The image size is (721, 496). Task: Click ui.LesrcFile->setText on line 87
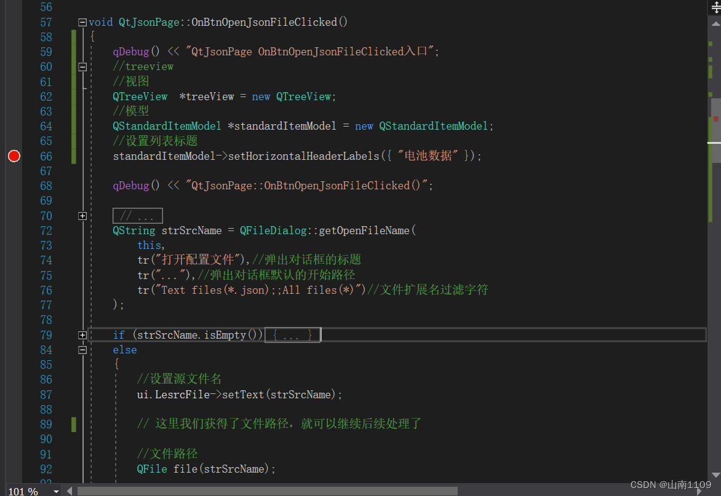click(201, 395)
